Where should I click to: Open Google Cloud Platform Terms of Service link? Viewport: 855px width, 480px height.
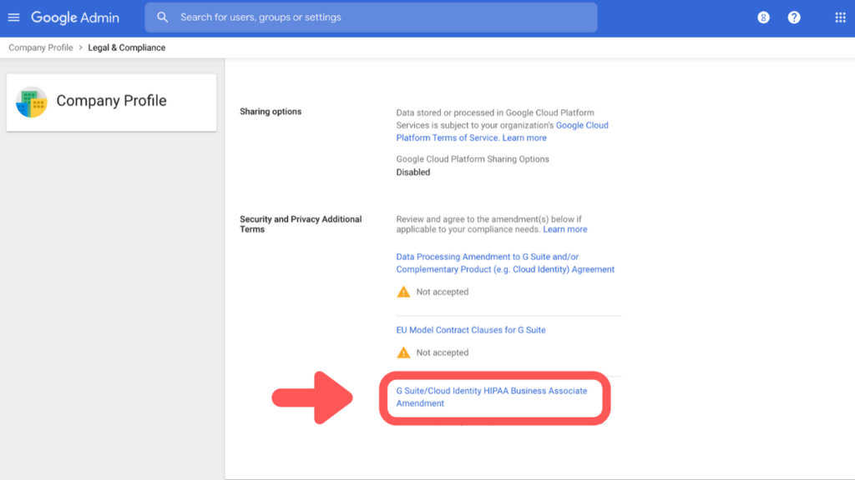[x=501, y=131]
